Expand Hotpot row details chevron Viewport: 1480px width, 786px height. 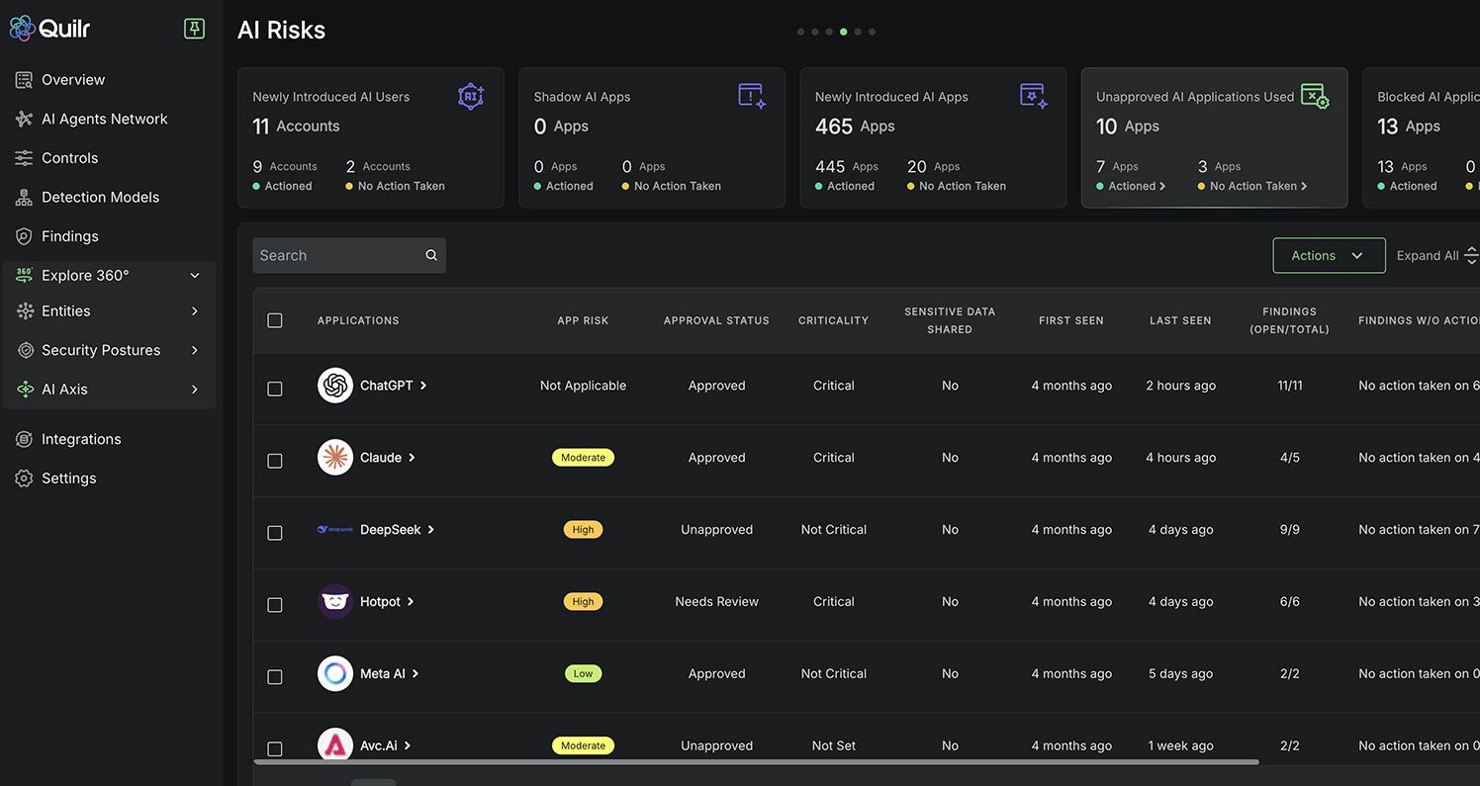(411, 602)
